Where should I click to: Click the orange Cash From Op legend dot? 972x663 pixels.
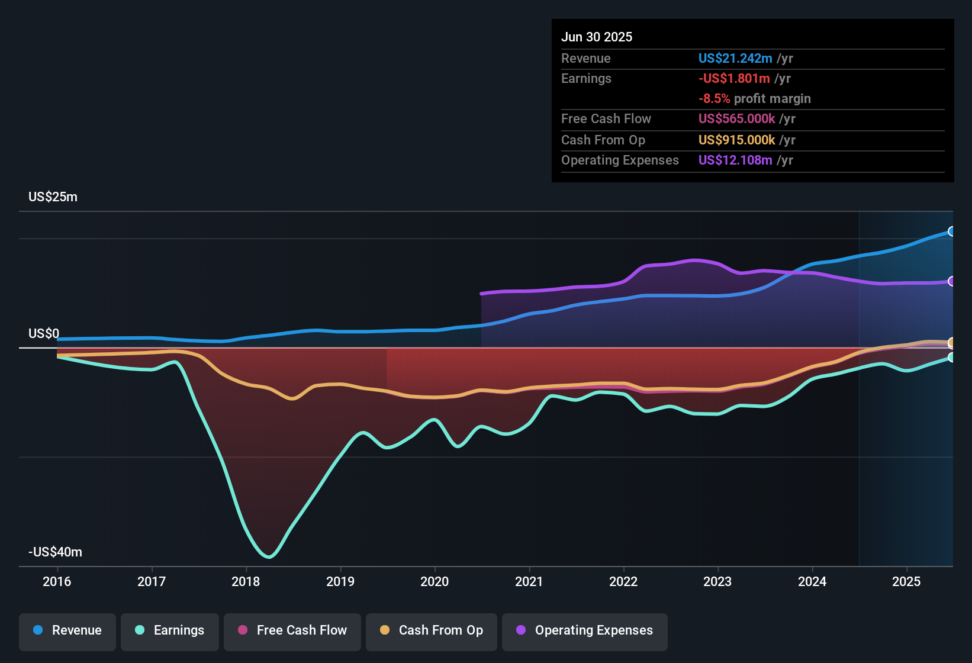pyautogui.click(x=384, y=630)
